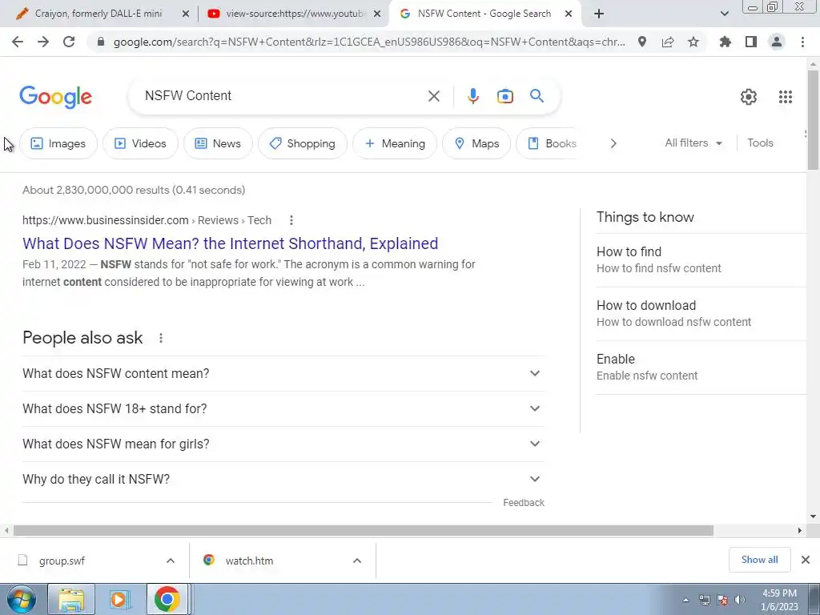Click the address bar URL

tap(368, 42)
